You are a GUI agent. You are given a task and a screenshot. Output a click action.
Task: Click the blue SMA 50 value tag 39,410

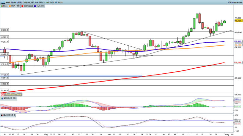238,41
